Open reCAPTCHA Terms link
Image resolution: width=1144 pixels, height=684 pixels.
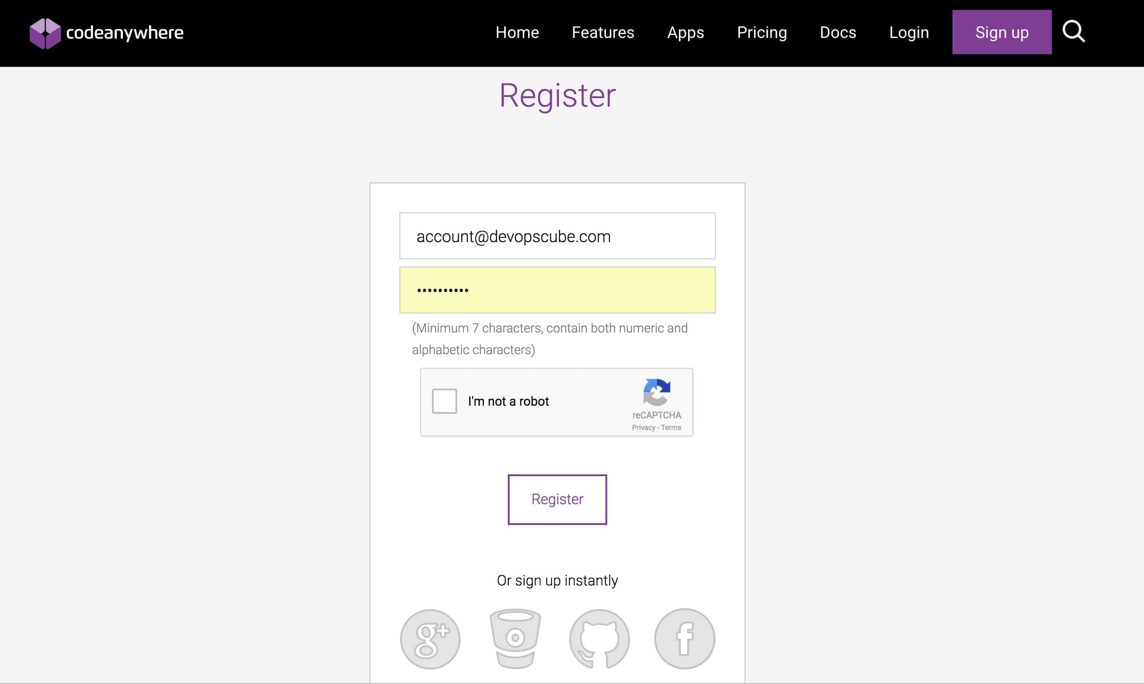(671, 428)
